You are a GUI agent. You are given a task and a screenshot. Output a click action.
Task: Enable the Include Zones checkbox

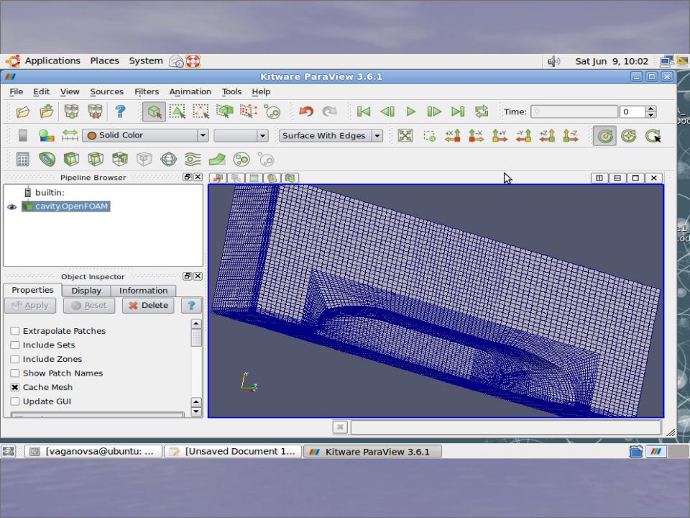15,359
